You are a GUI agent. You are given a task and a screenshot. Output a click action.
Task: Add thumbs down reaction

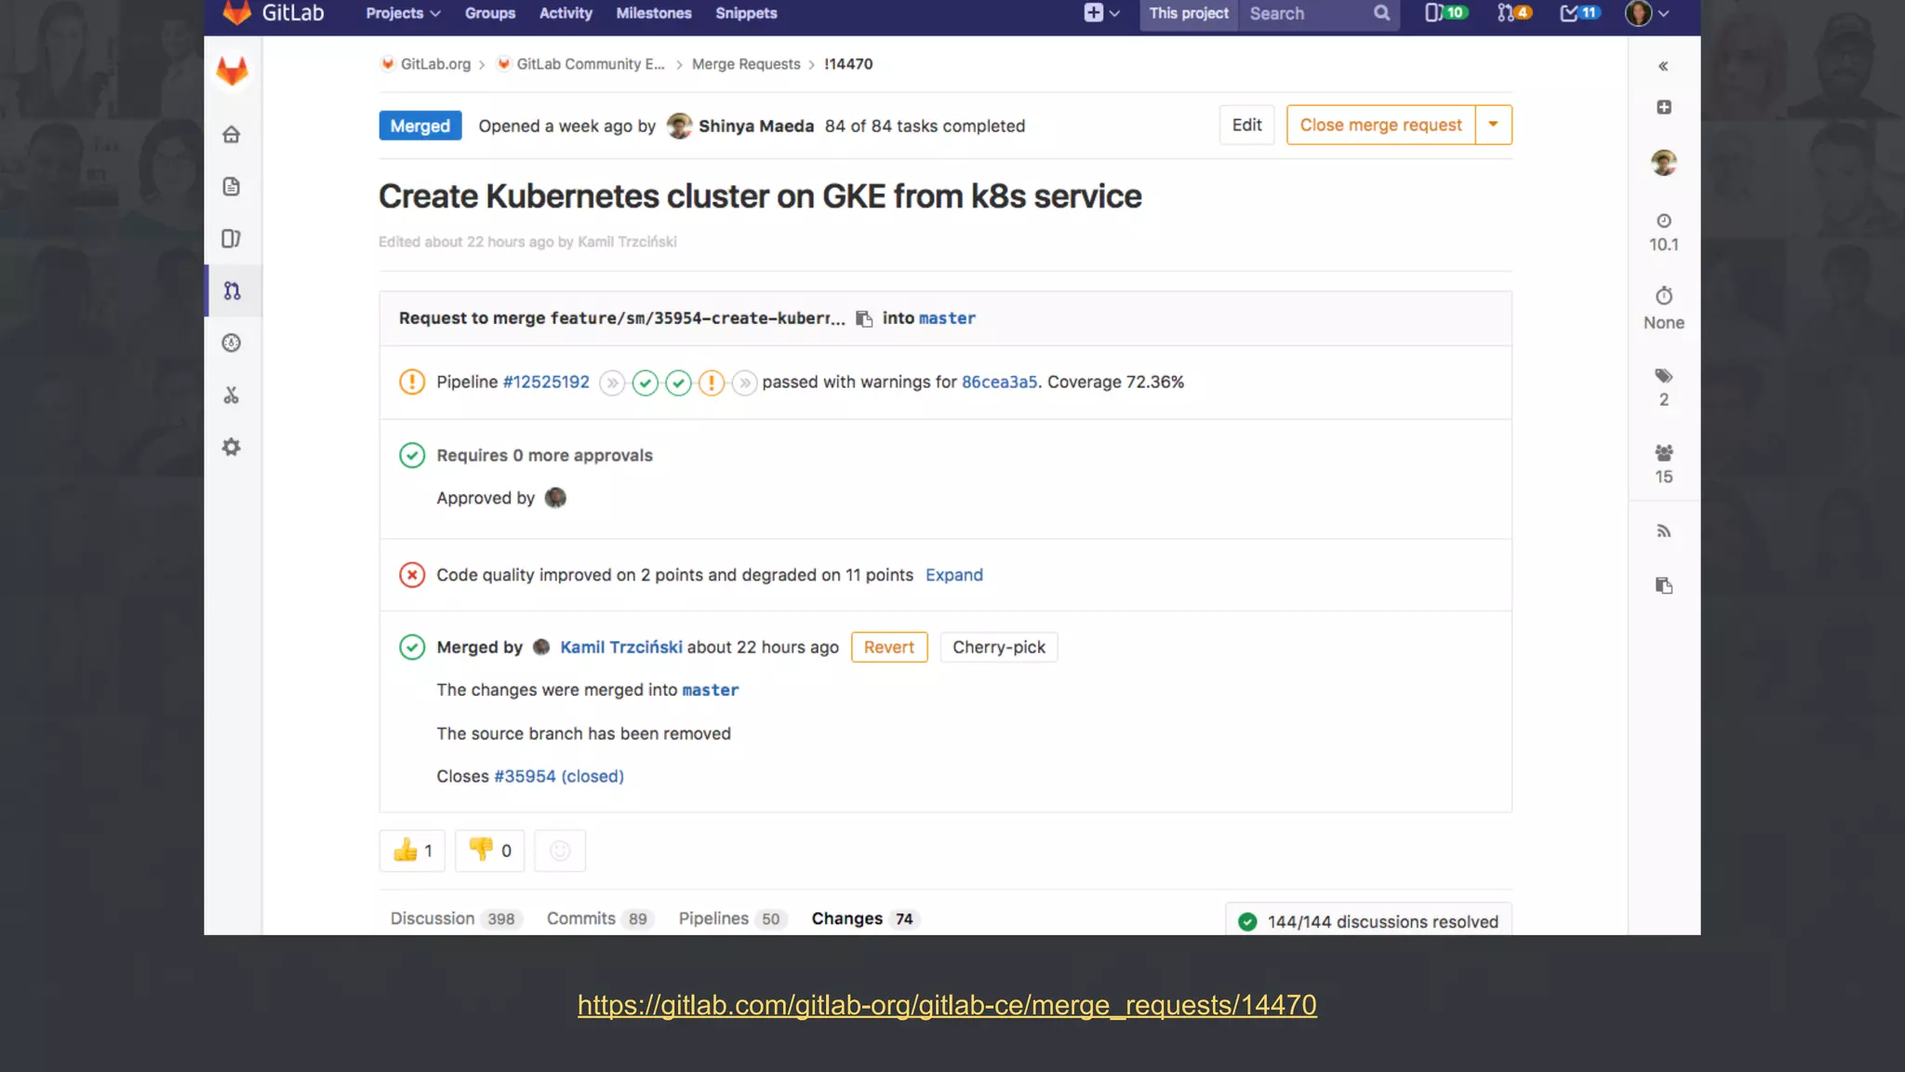pos(490,851)
